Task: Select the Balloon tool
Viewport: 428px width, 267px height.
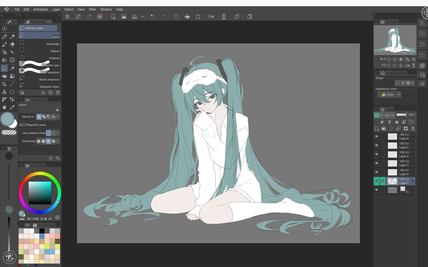Action: pyautogui.click(x=12, y=91)
